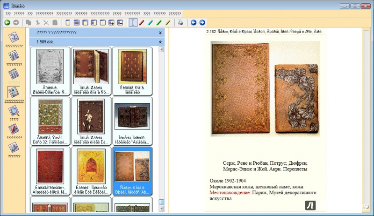Click the red 'Местонахождение' link
374x216 pixels.
[x=230, y=192]
